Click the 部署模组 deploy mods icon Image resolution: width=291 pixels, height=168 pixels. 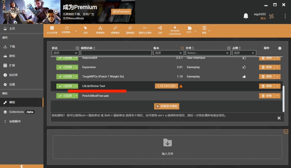(x=115, y=28)
